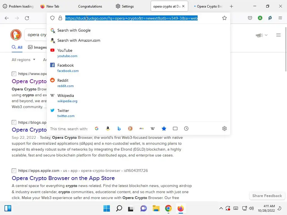Image resolution: width=287 pixels, height=215 pixels.
Task: Search this time with DuckDuckGo icon
Action: (x=130, y=128)
